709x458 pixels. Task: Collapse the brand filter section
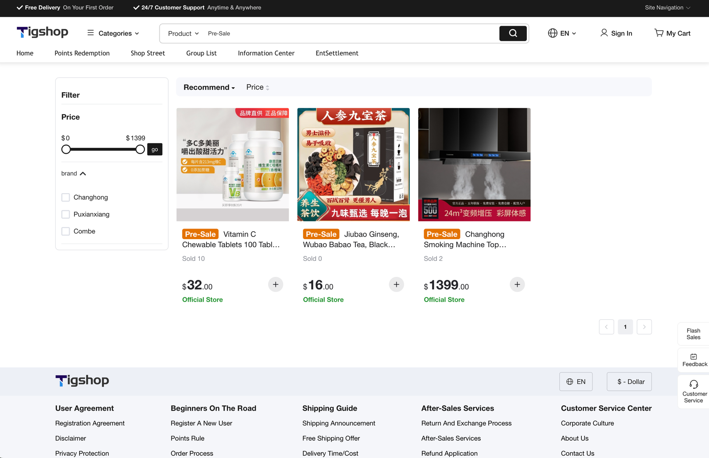[82, 174]
